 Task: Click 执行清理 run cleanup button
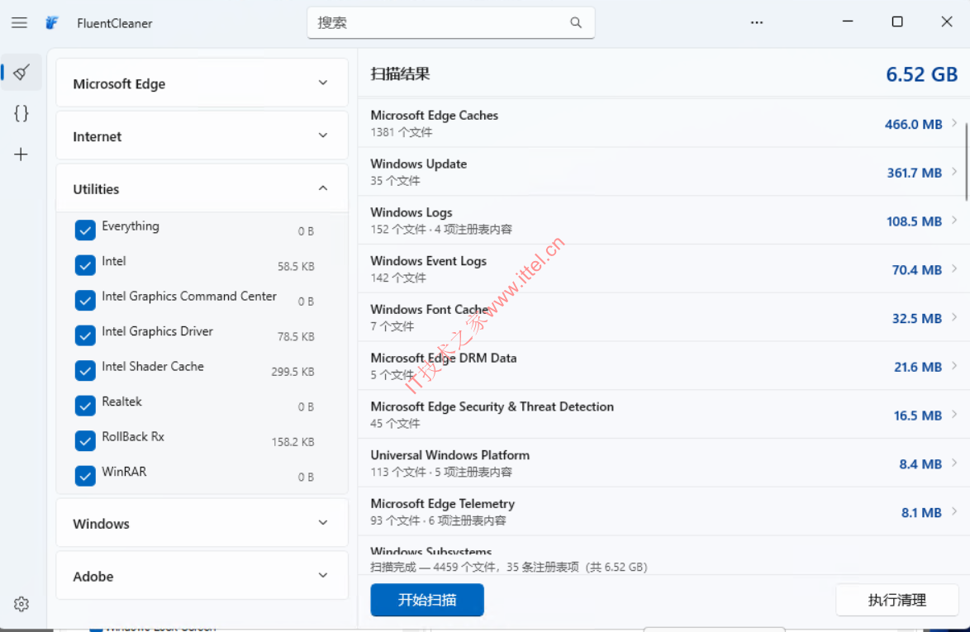point(897,600)
